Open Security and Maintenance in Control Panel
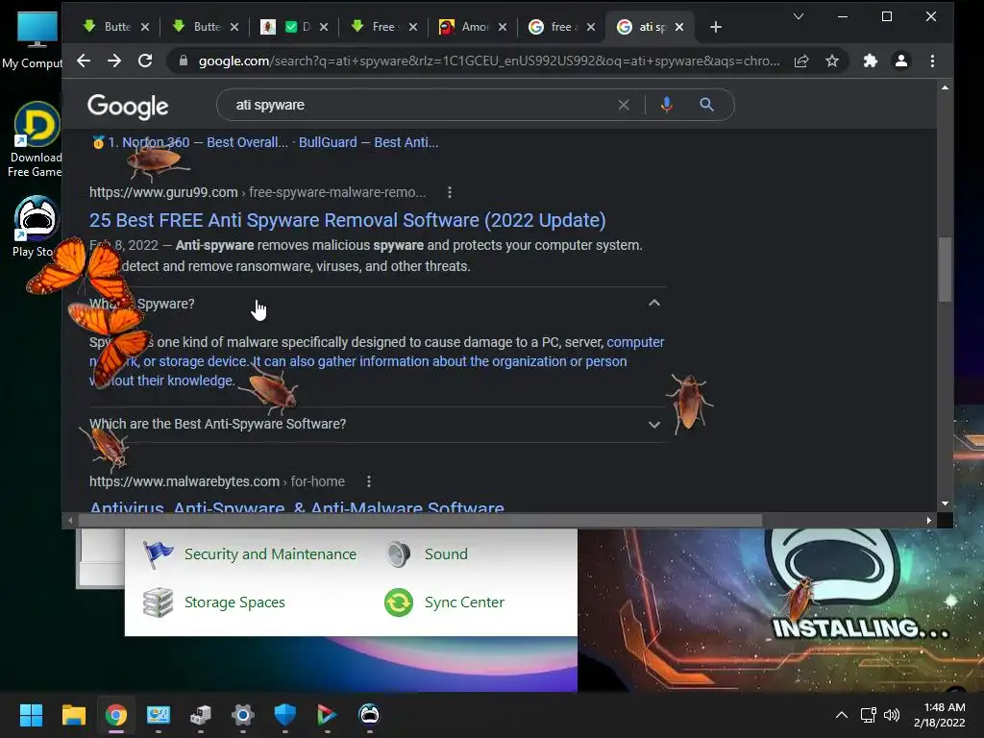The width and height of the screenshot is (984, 738). pyautogui.click(x=270, y=554)
